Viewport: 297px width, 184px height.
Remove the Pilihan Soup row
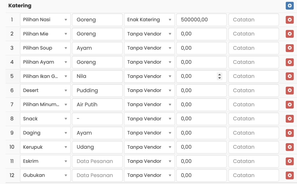coord(289,48)
